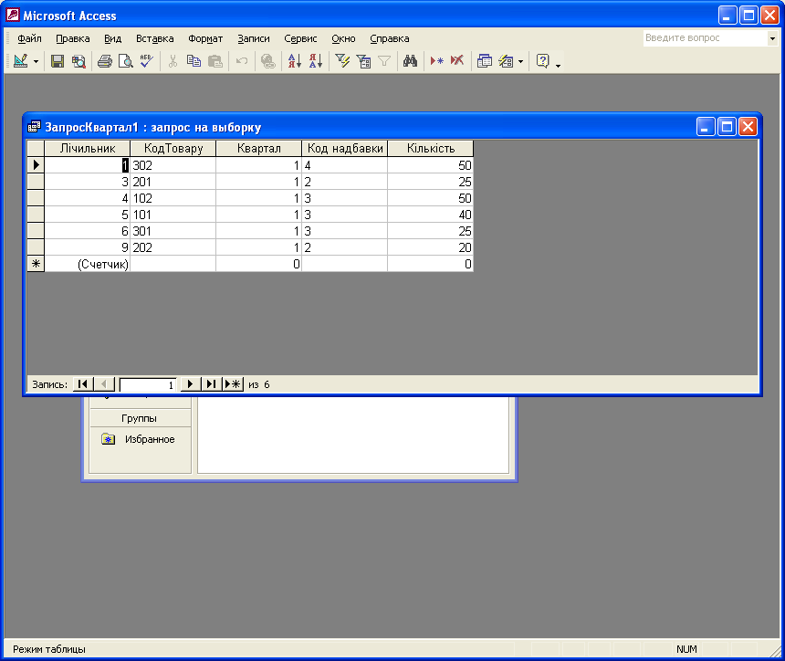Click the Save diskette icon
Image resolution: width=785 pixels, height=661 pixels.
coord(58,61)
